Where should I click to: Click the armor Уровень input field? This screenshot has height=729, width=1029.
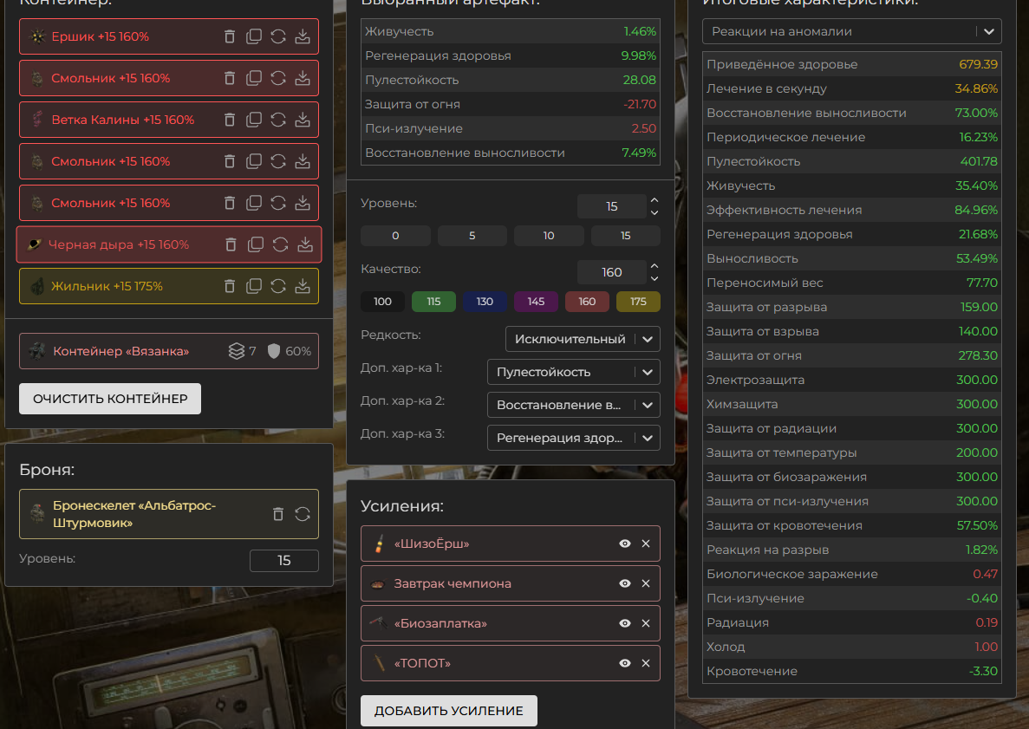tap(283, 561)
